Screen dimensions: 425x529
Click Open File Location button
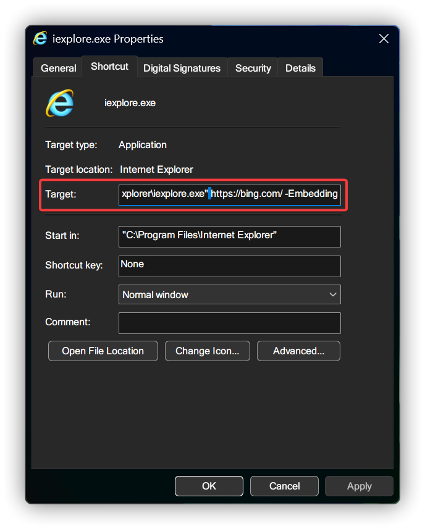click(x=103, y=351)
